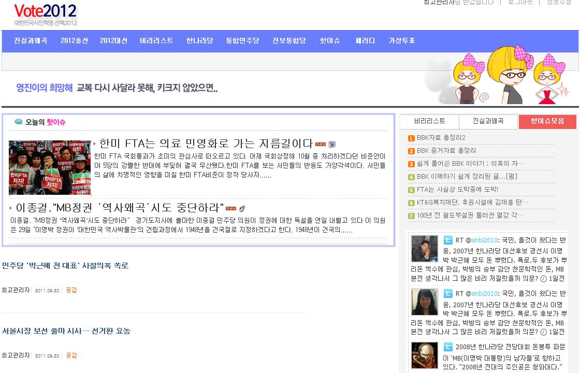The width and height of the screenshot is (580, 373).
Task: Open article 서울시장 보선 출마 시사… 선거판 요동
Action: pyautogui.click(x=66, y=331)
